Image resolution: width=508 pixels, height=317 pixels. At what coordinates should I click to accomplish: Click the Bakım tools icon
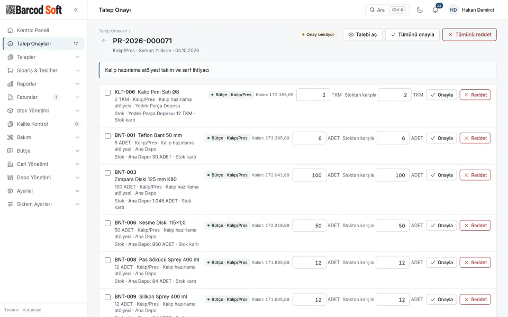[11, 137]
